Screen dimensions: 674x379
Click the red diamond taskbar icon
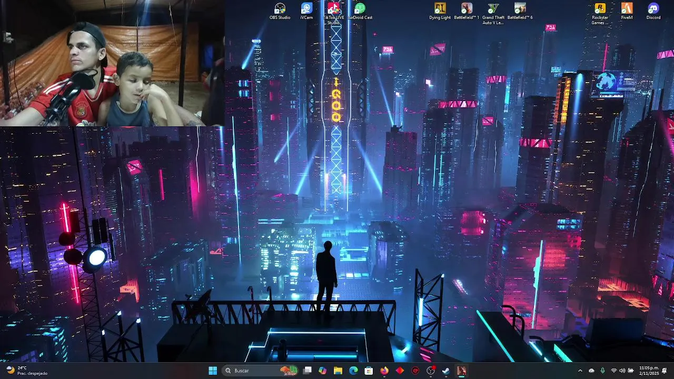coord(400,371)
